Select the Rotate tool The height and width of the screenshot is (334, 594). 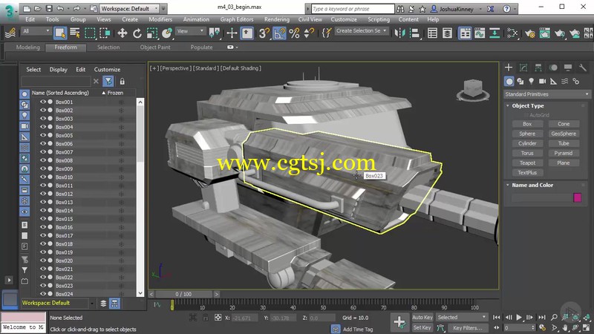pyautogui.click(x=137, y=33)
